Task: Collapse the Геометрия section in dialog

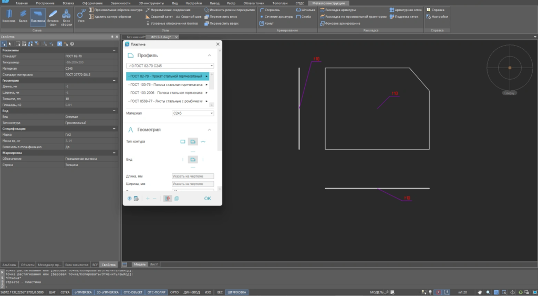Action: (x=209, y=129)
